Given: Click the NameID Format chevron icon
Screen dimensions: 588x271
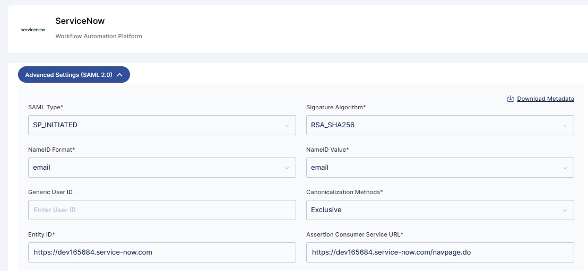Looking at the screenshot, I should click(x=287, y=168).
